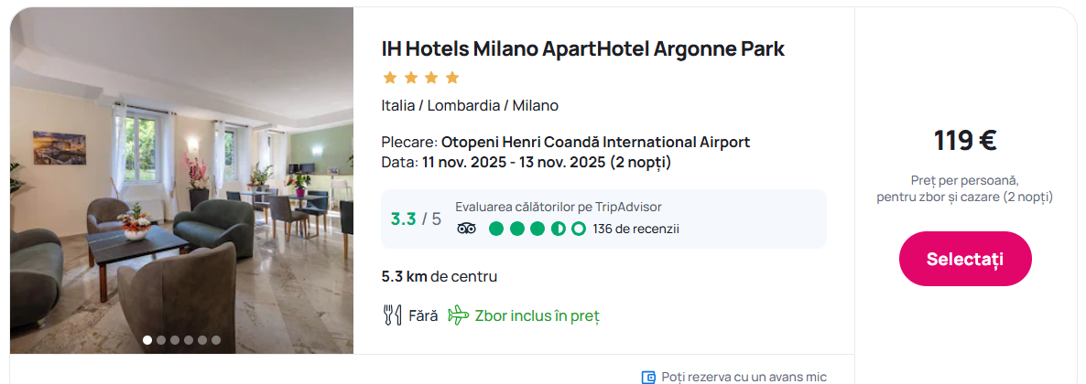
Task: Click the wallet icon near advance payment
Action: 649,378
